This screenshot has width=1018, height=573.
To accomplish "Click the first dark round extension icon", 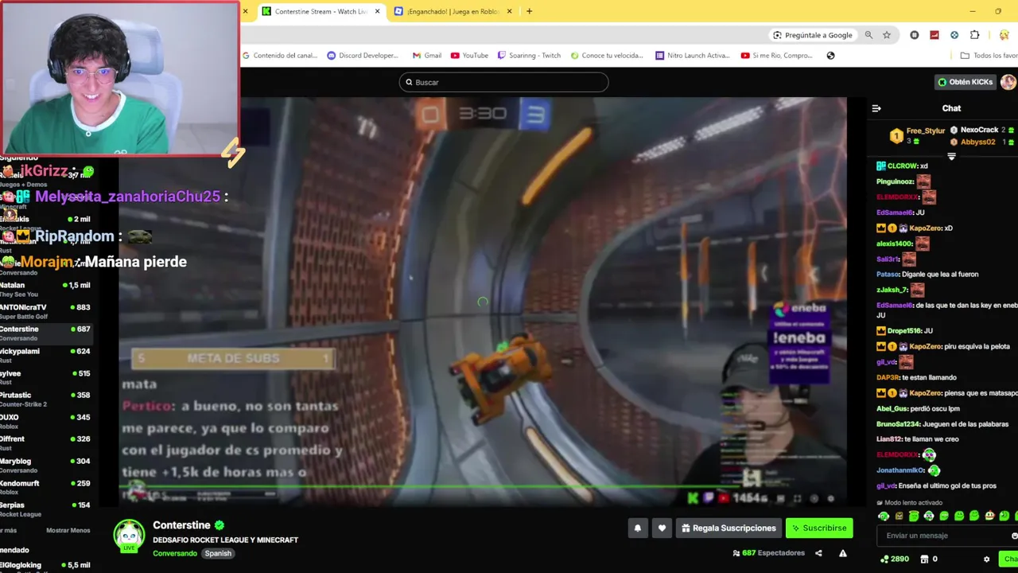I will (915, 35).
